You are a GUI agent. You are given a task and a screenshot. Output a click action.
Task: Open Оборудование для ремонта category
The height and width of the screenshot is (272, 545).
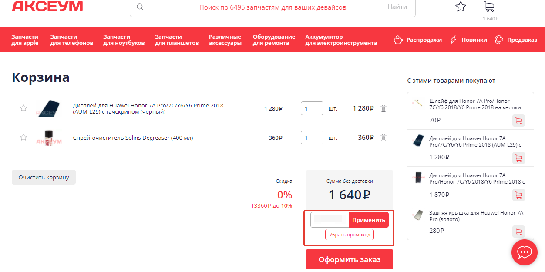click(x=274, y=40)
